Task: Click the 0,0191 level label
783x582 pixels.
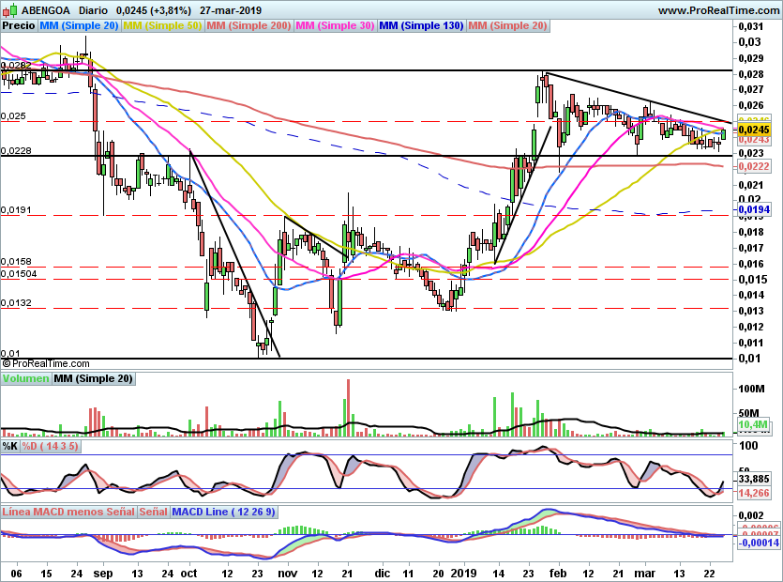Action: 16,209
